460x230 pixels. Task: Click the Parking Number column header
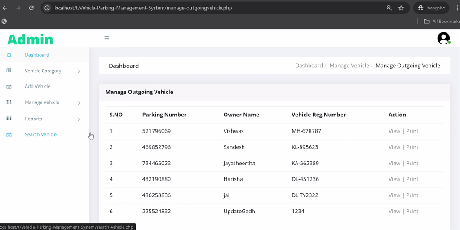click(164, 115)
